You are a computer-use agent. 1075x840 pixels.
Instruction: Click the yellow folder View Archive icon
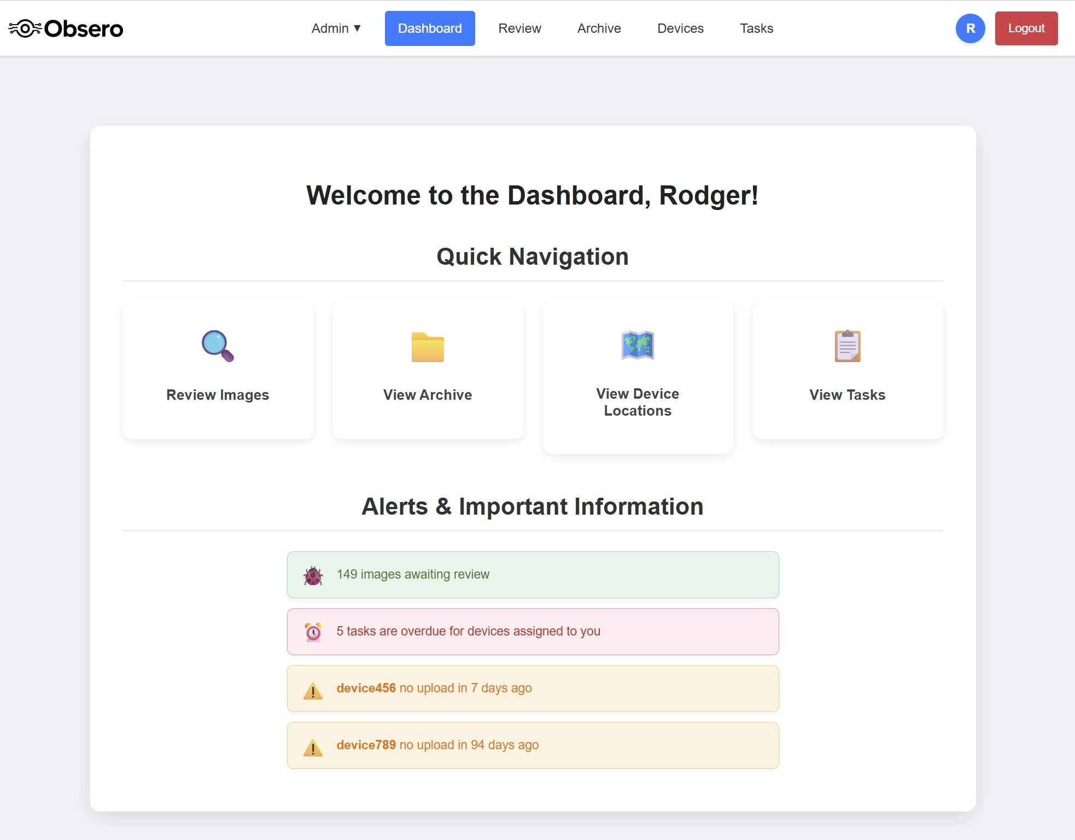tap(428, 347)
